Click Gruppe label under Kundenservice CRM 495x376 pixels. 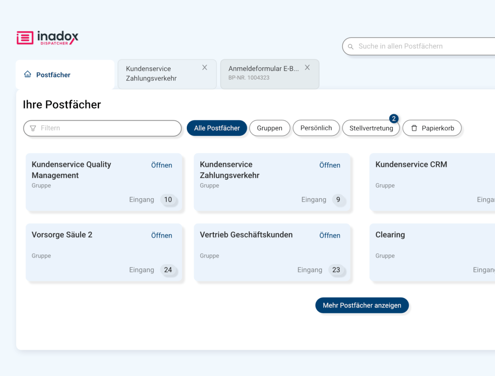[x=385, y=185]
